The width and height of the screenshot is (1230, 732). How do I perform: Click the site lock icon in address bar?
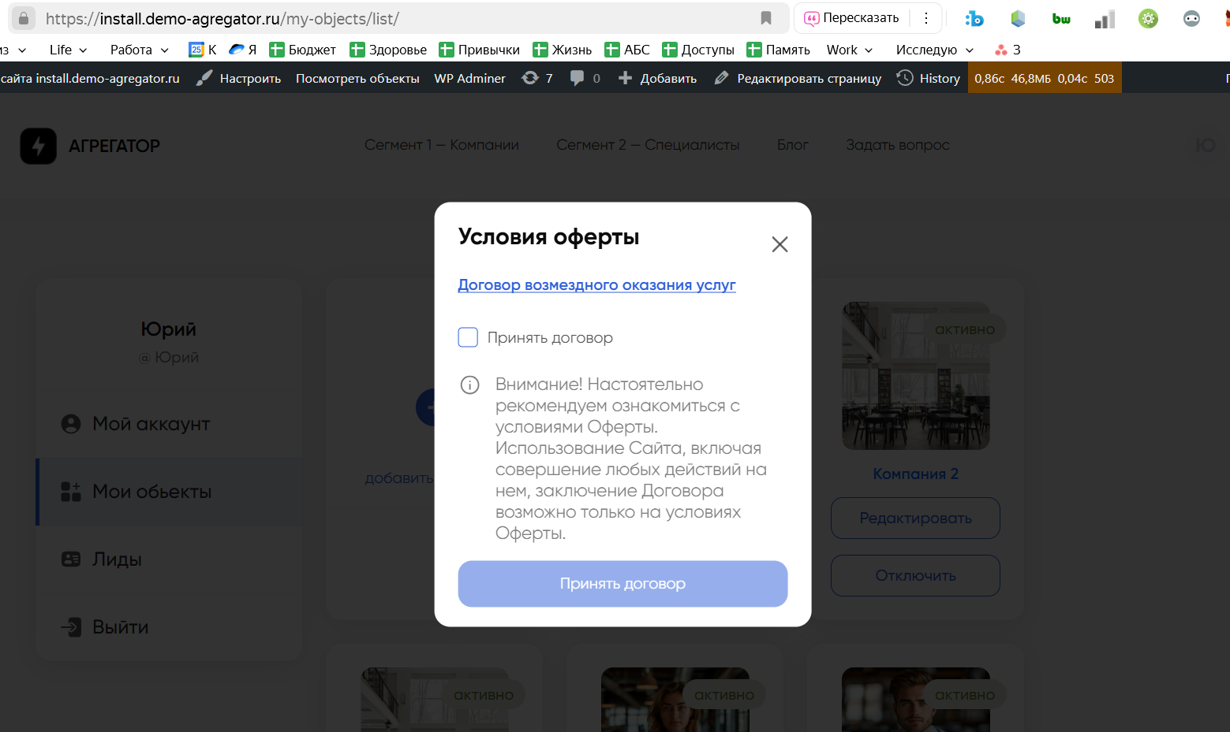24,18
